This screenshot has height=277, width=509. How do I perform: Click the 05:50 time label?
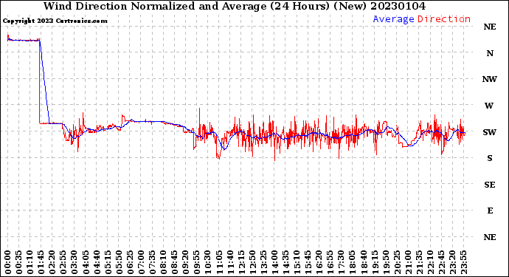point(119,262)
